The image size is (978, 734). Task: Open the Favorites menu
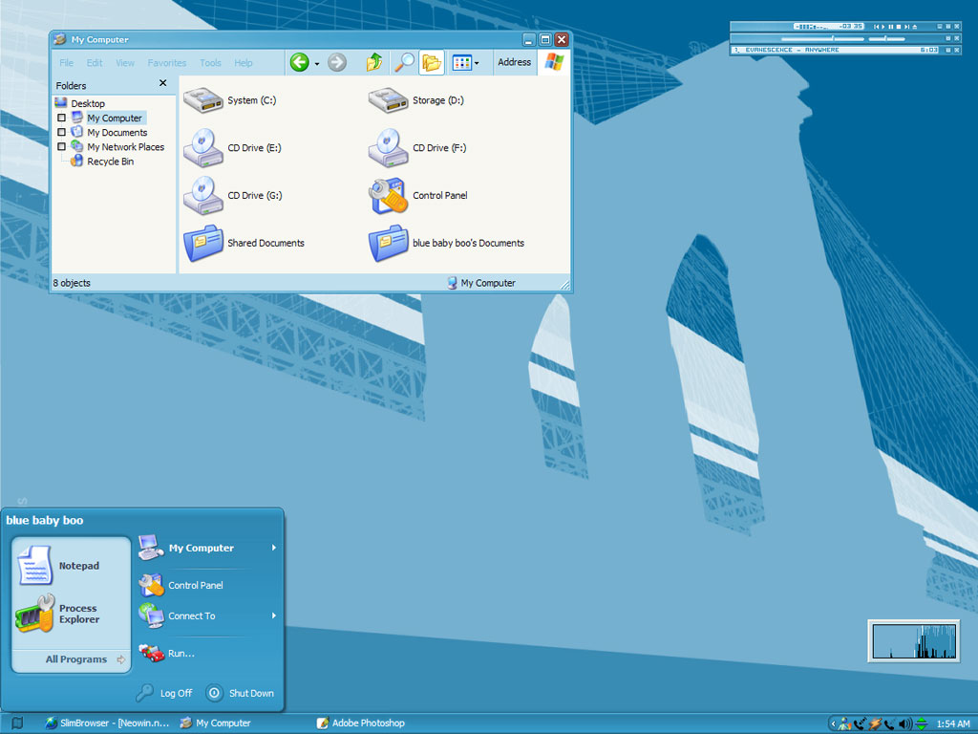coord(167,63)
